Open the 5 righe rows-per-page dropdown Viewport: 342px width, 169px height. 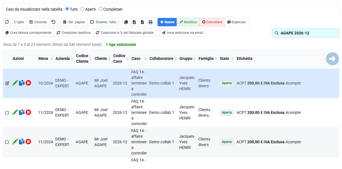[19, 22]
